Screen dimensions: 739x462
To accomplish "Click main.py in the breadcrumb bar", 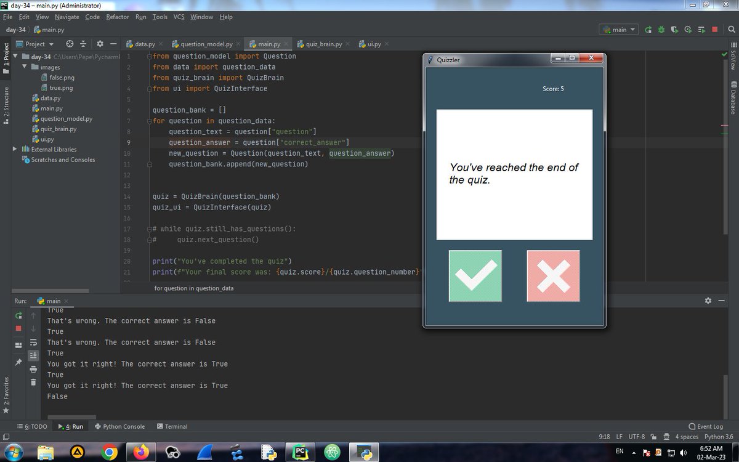I will [x=49, y=30].
